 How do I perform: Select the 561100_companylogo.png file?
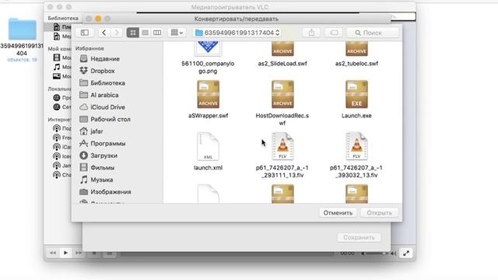(208, 57)
